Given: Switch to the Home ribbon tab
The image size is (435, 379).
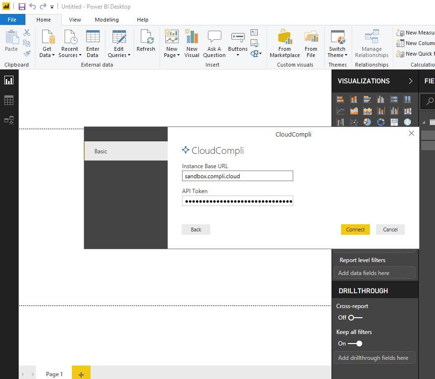Looking at the screenshot, I should click(44, 20).
